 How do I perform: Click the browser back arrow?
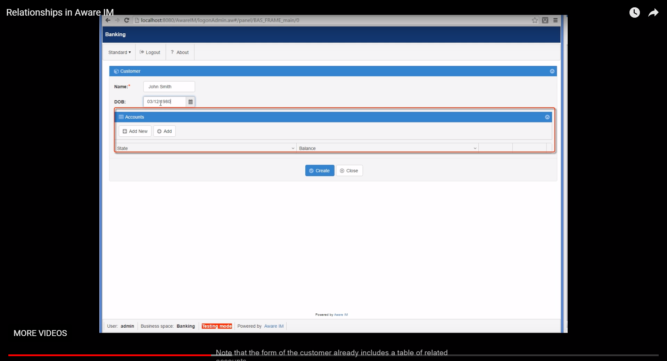coord(108,20)
